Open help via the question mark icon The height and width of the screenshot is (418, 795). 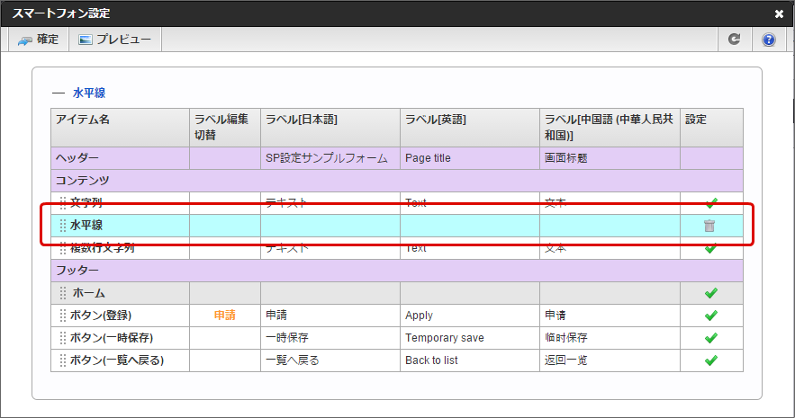[x=768, y=40]
